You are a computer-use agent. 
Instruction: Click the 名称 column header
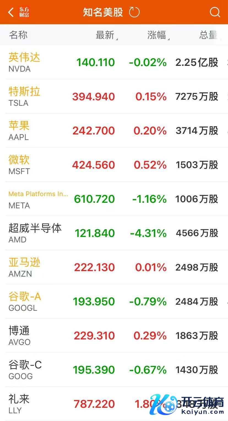click(x=18, y=35)
